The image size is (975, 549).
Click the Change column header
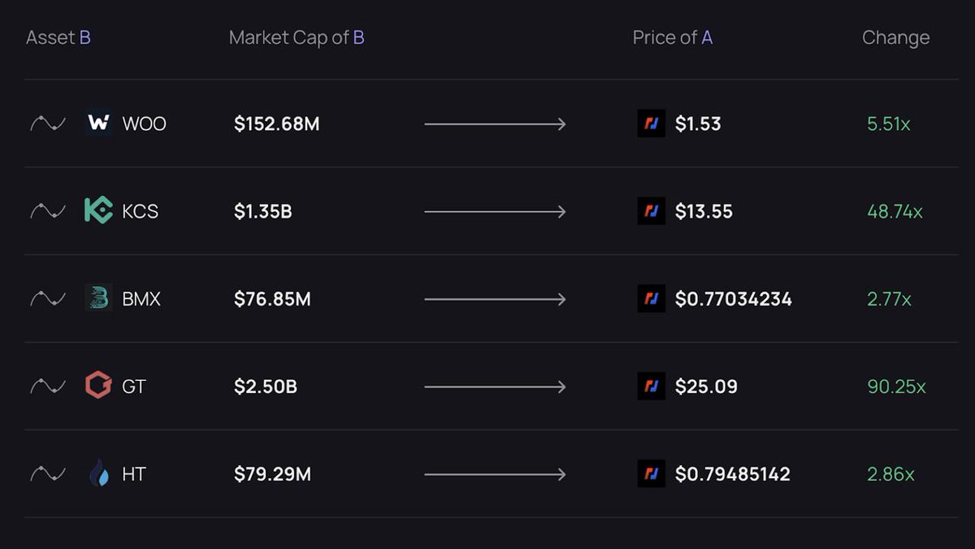[895, 37]
